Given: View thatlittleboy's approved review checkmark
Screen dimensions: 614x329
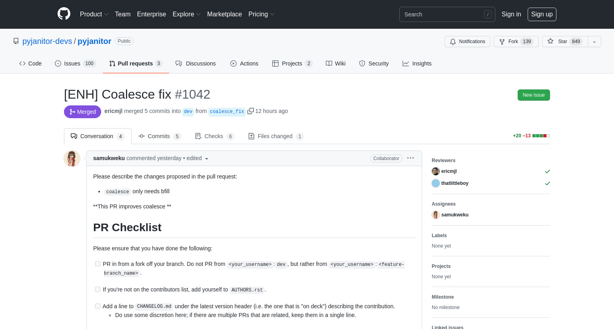Looking at the screenshot, I should (548, 183).
